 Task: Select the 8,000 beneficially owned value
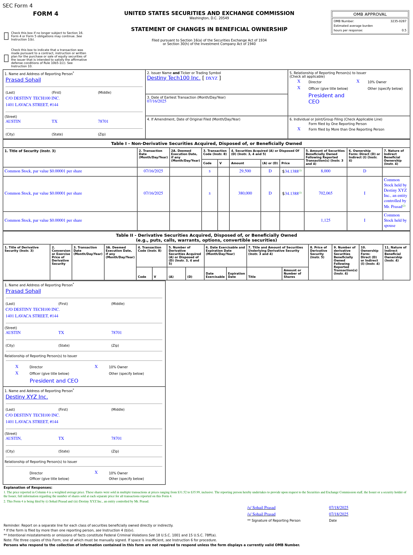(325, 171)
